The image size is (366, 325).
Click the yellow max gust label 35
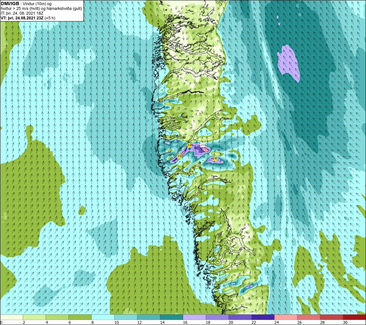click(179, 156)
